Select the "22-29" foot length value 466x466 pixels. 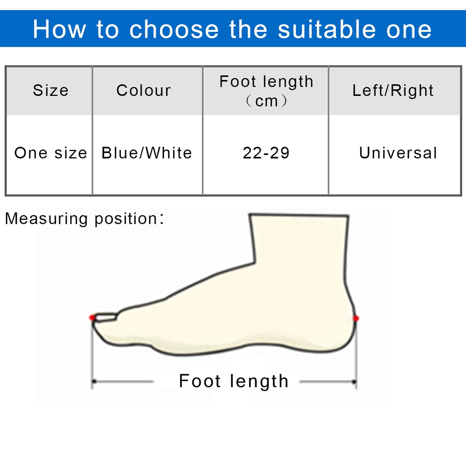(x=266, y=153)
